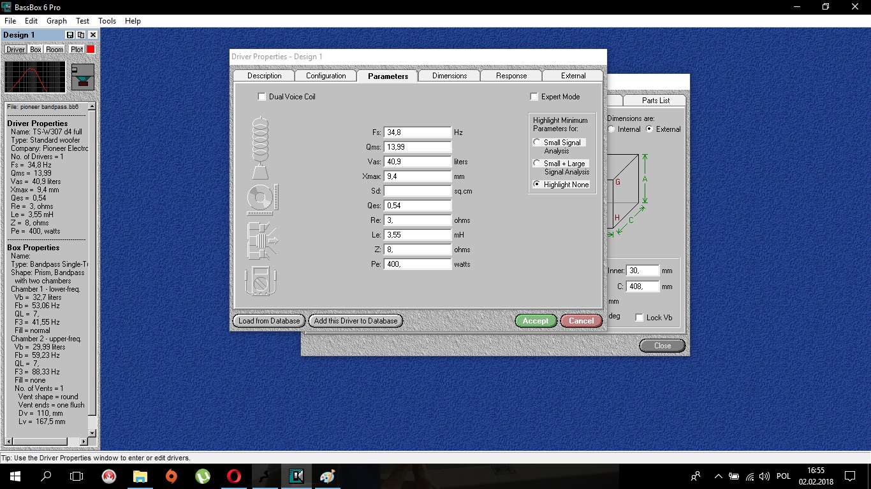This screenshot has height=489, width=871.
Task: Click the green Accept button
Action: [x=536, y=321]
